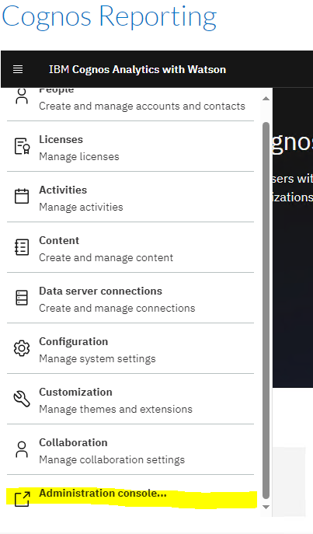This screenshot has height=534, width=313.
Task: Click the Licenses certificate icon
Action: 22,146
